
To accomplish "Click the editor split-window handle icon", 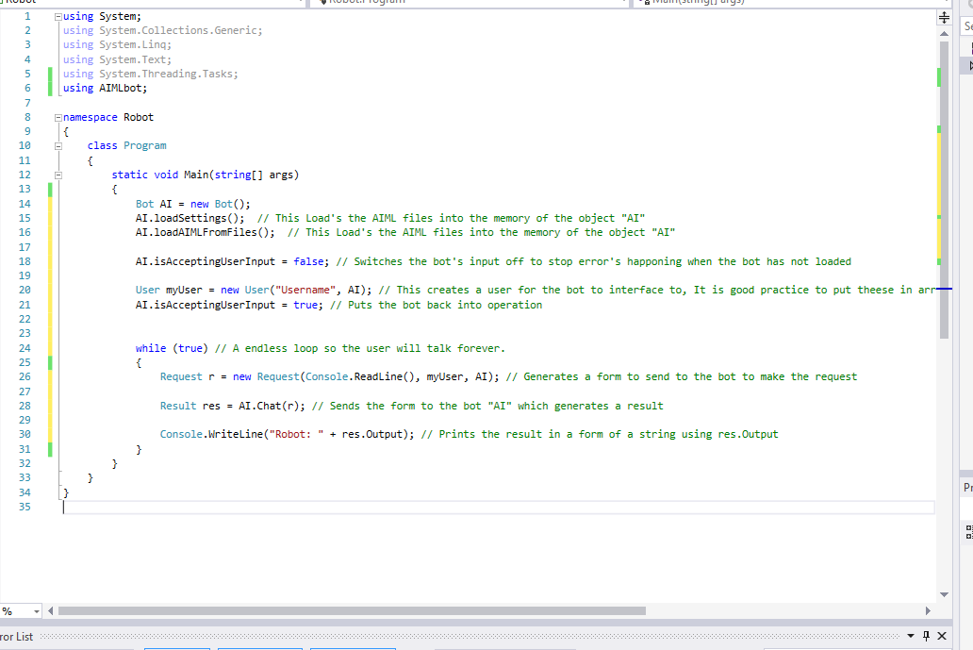I will point(944,17).
